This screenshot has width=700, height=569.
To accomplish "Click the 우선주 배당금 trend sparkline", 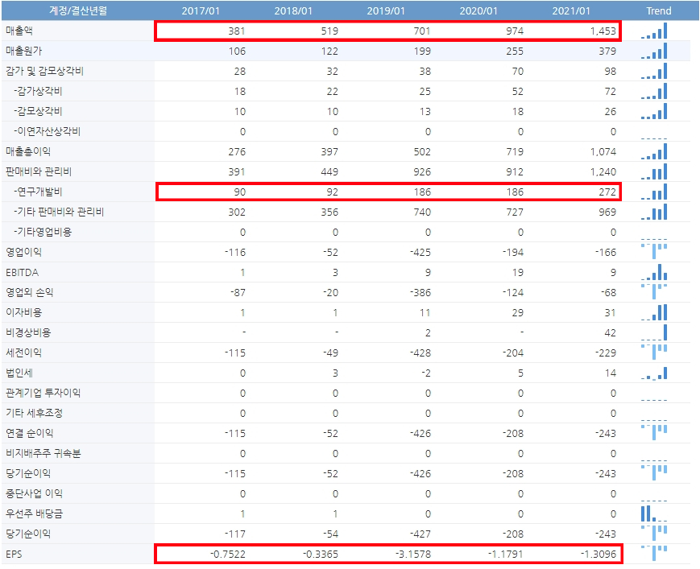I will pyautogui.click(x=654, y=513).
